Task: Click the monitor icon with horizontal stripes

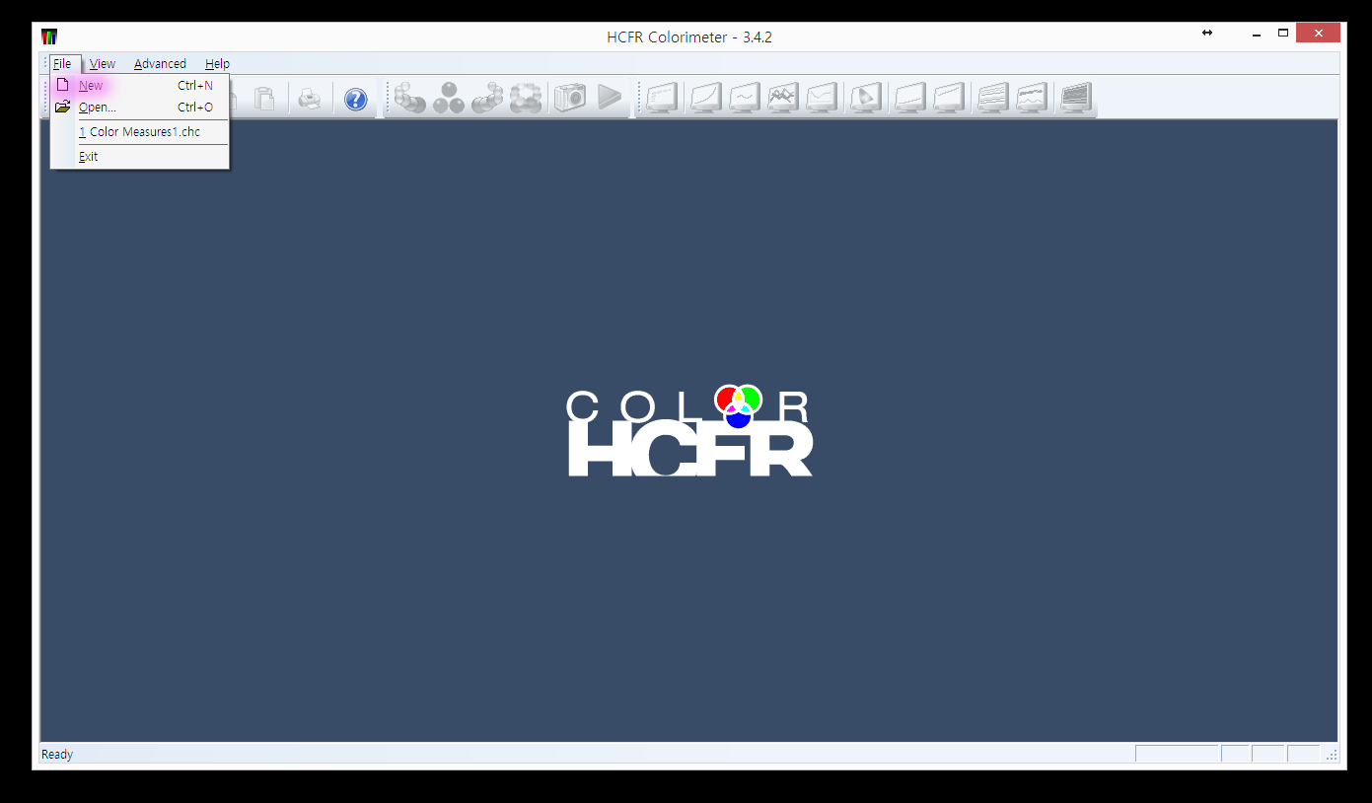Action: [992, 98]
